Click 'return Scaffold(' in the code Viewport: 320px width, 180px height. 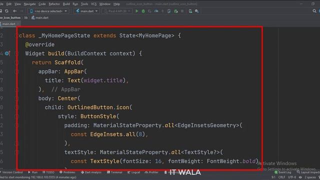58,62
